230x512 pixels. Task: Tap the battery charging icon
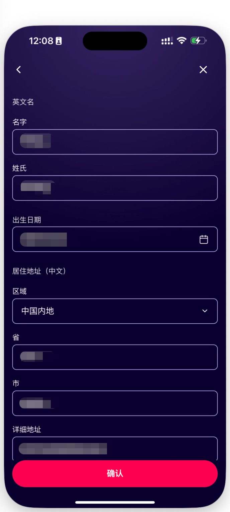(198, 41)
